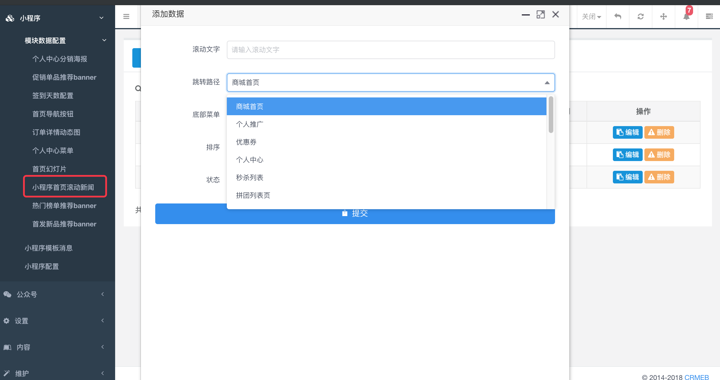Click the 维护 wand icon
Screen dimensions: 720x380
(x=7, y=373)
